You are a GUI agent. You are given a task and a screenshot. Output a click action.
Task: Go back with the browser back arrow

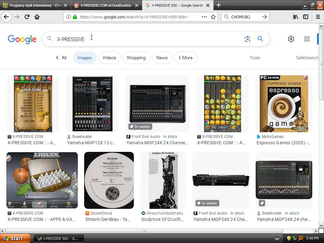[6, 17]
